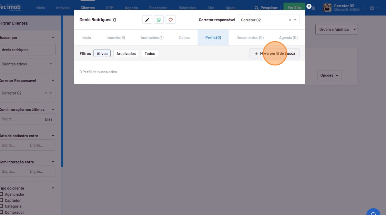Click the Pesquisar search icon

point(257,8)
